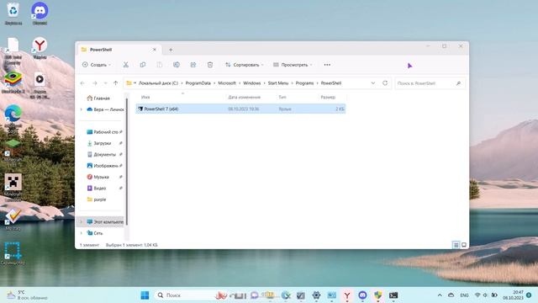The height and width of the screenshot is (303, 538).
Task: Click ProgramData in the address path
Action: point(198,83)
